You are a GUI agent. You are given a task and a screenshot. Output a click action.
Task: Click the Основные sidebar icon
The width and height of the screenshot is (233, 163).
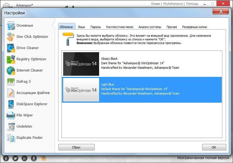point(11,26)
